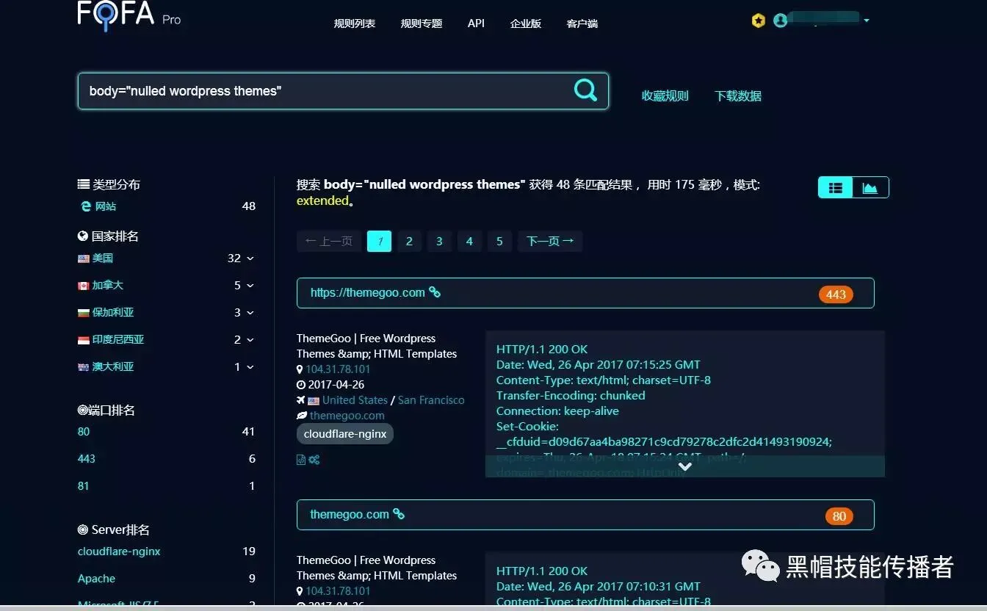Filter results by country 美国
This screenshot has width=987, height=611.
point(103,258)
